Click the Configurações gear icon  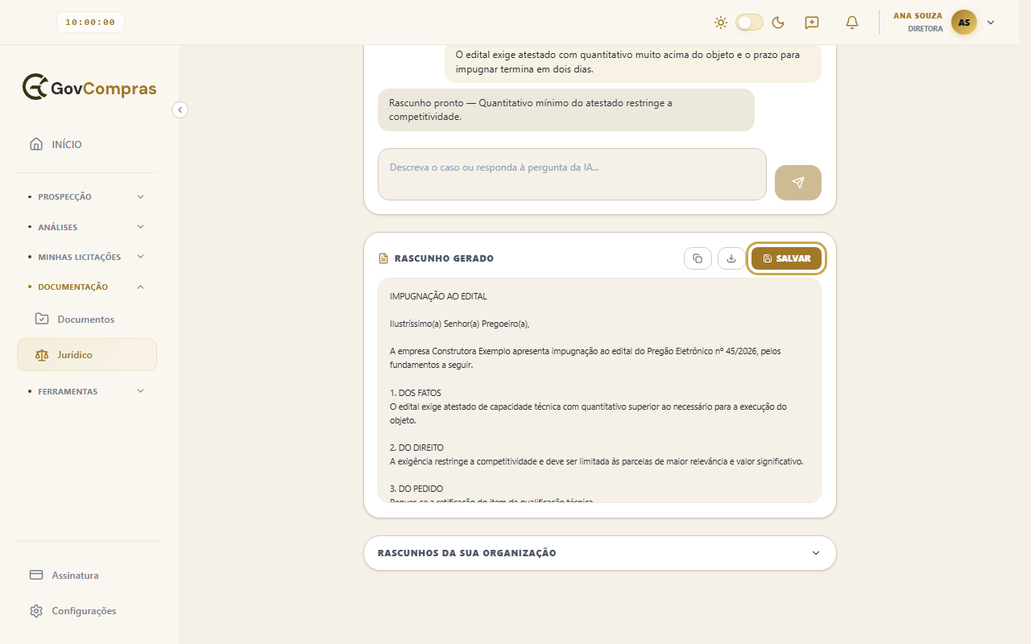[36, 611]
